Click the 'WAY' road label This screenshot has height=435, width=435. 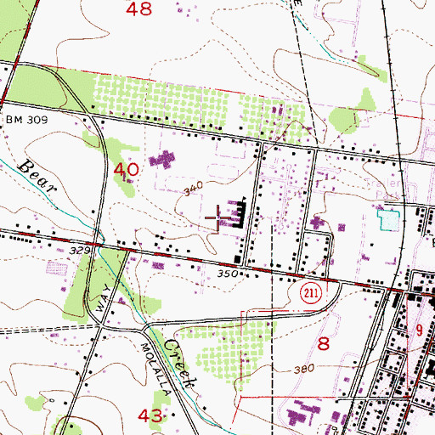point(103,298)
